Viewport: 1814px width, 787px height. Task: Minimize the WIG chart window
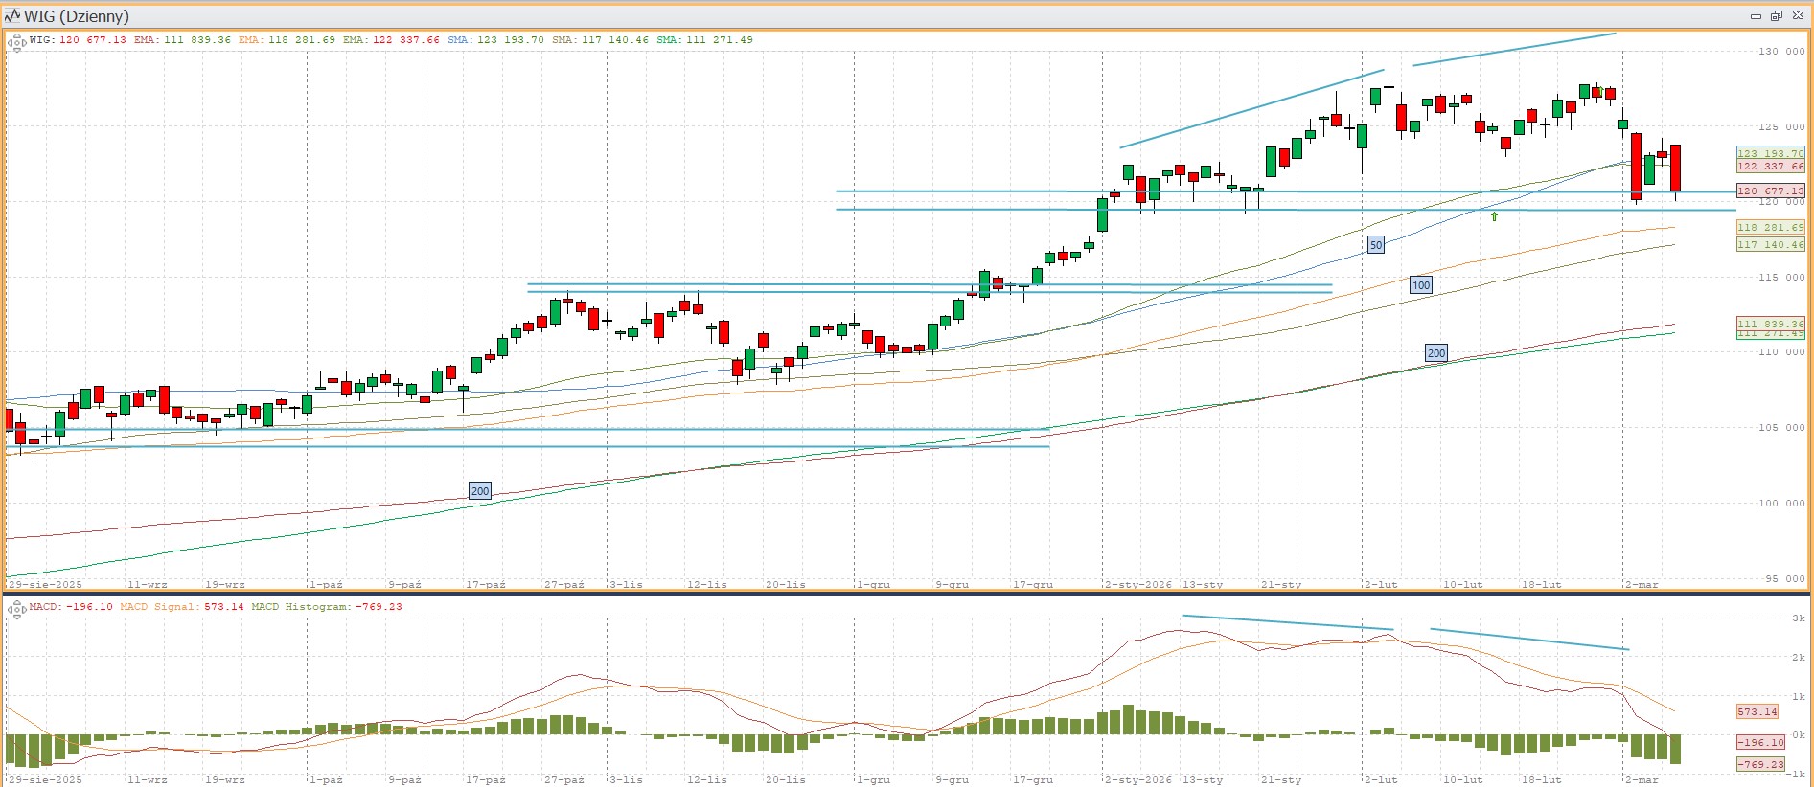pos(1756,16)
